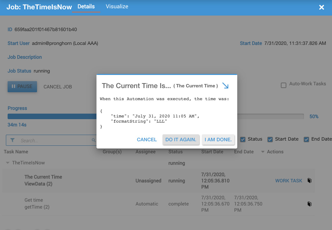Select the 'The Current Time ViewData (2)' task

coord(43,180)
